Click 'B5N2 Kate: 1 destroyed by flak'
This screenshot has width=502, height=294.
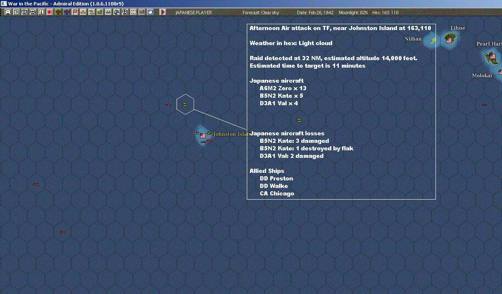tap(307, 148)
